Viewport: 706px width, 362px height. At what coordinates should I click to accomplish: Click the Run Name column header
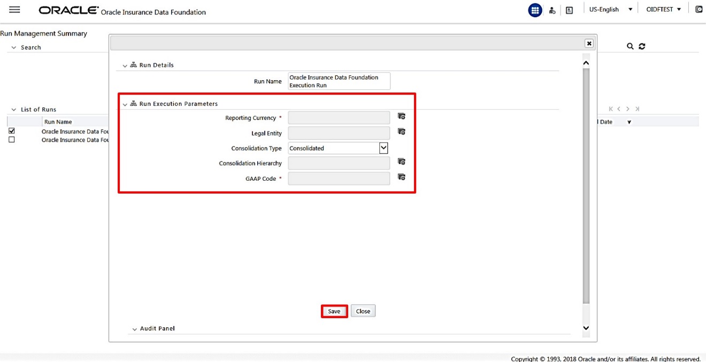pos(58,122)
